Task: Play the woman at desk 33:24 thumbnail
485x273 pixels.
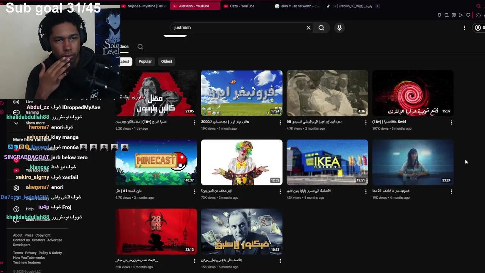Action: click(x=413, y=162)
